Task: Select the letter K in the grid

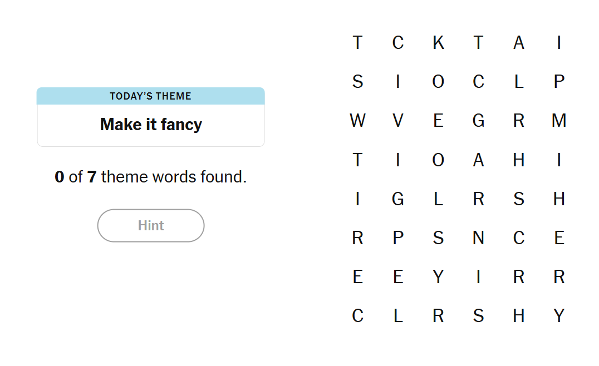Action: pyautogui.click(x=438, y=43)
